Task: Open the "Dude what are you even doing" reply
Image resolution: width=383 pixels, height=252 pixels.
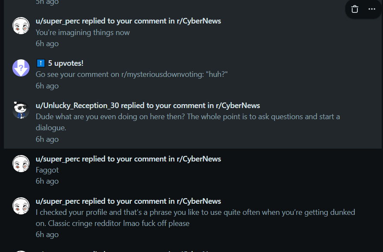Action: click(188, 117)
